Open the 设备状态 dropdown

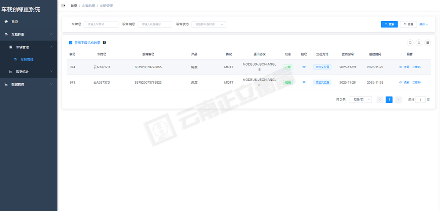pos(209,24)
